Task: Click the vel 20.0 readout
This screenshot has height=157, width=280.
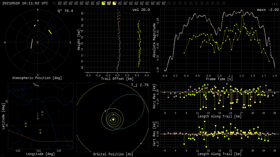Action: click(141, 10)
